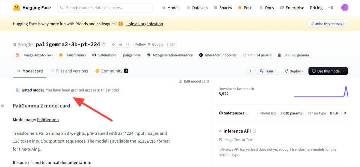Click the 5,522 downloads number
The height and width of the screenshot is (167, 360).
224,94
